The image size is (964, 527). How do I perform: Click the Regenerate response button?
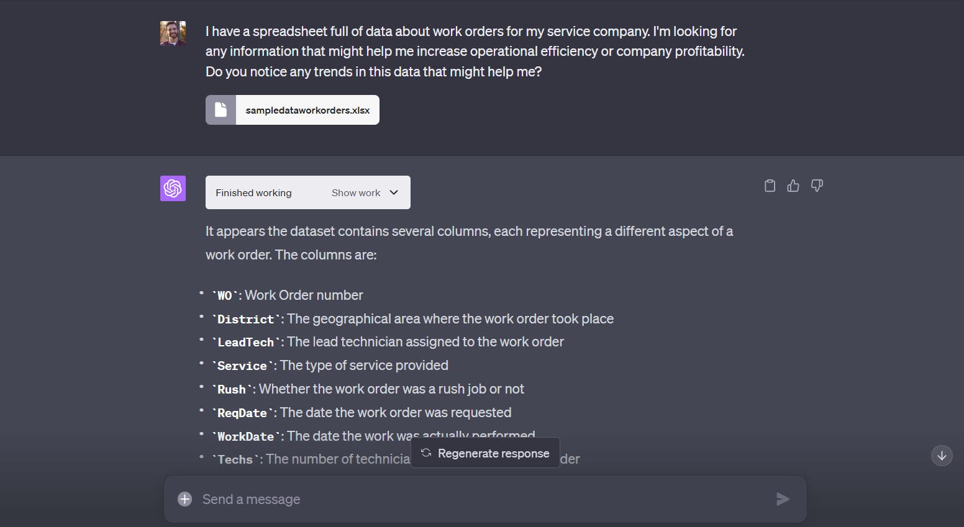coord(484,453)
